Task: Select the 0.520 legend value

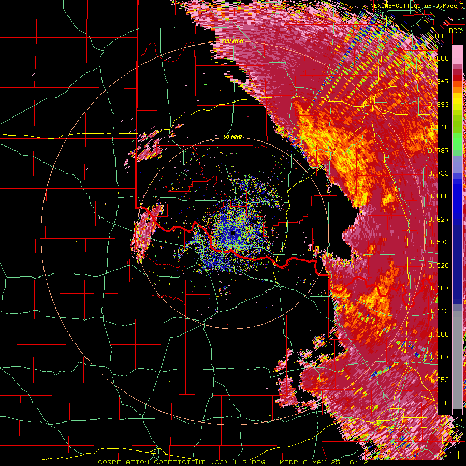Action: coord(439,266)
